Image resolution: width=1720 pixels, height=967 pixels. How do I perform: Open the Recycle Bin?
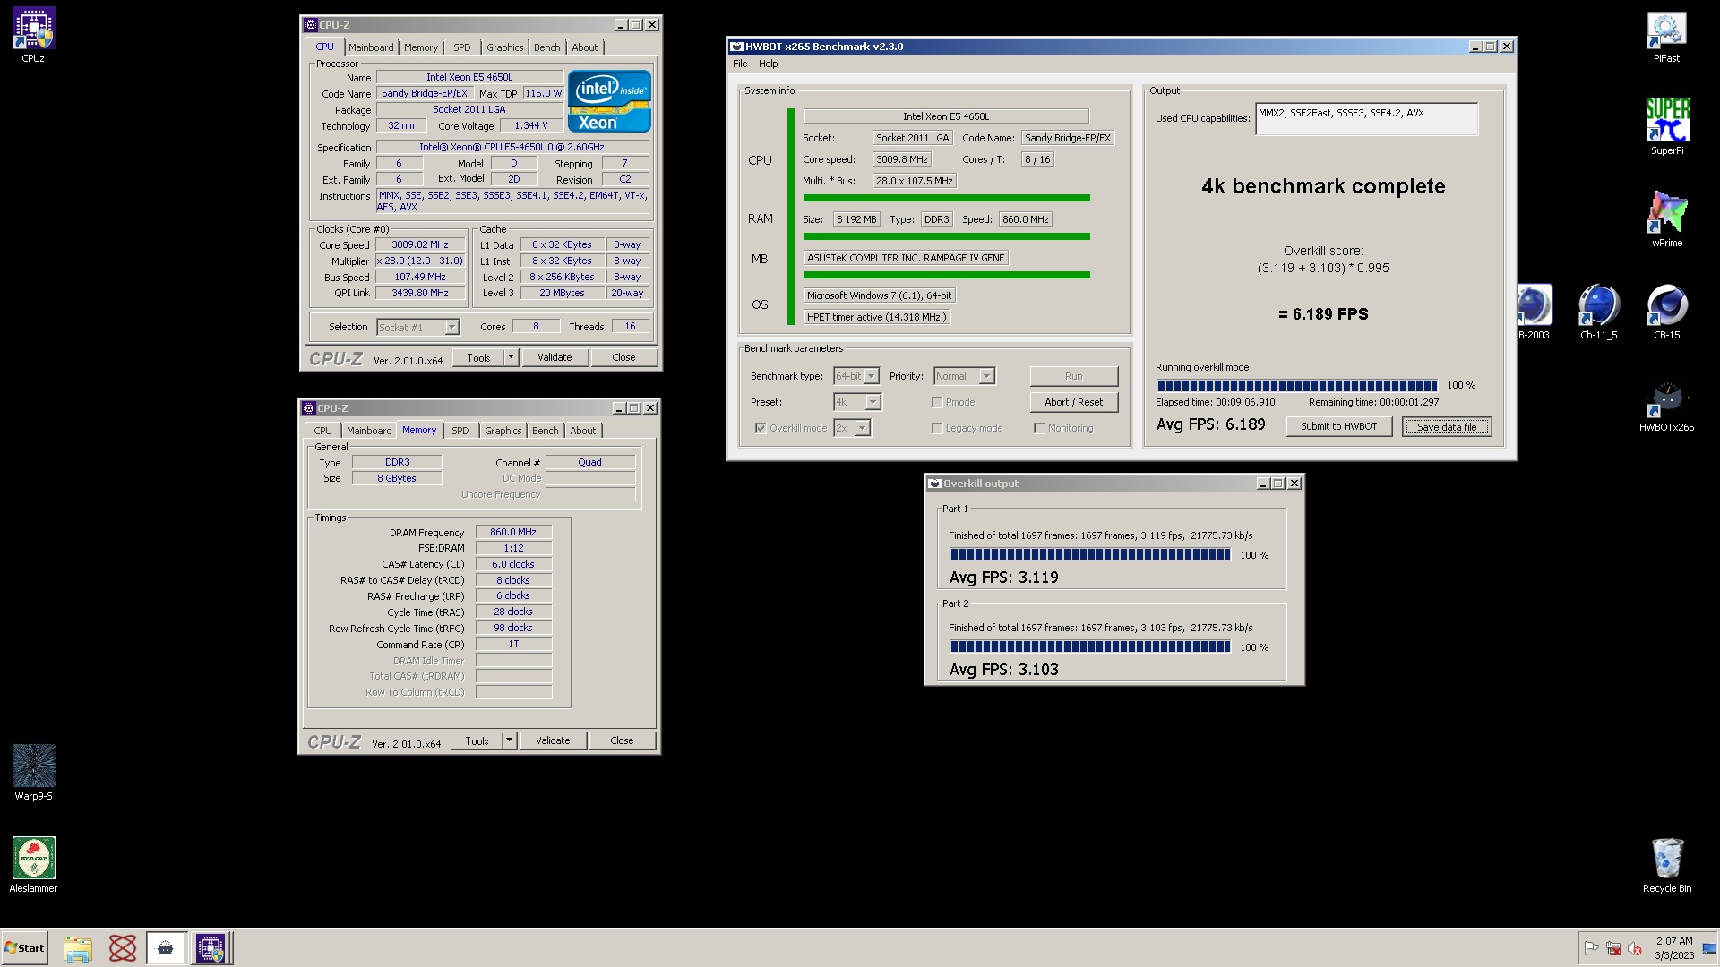point(1666,865)
